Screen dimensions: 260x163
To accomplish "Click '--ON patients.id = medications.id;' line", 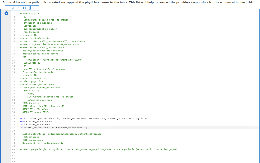I will (41, 143).
